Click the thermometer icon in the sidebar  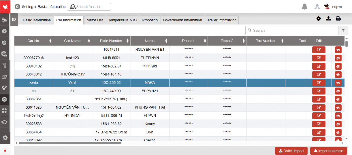coord(4,65)
